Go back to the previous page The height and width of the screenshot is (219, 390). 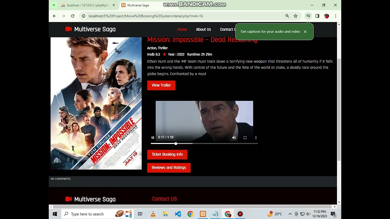(x=55, y=16)
